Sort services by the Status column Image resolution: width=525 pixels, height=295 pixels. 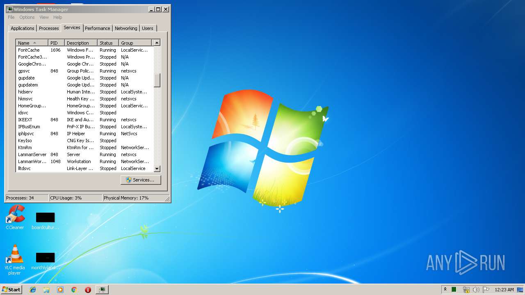pyautogui.click(x=108, y=43)
